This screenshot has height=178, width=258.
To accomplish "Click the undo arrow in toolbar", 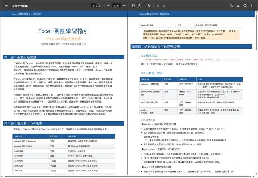I will [158, 6].
